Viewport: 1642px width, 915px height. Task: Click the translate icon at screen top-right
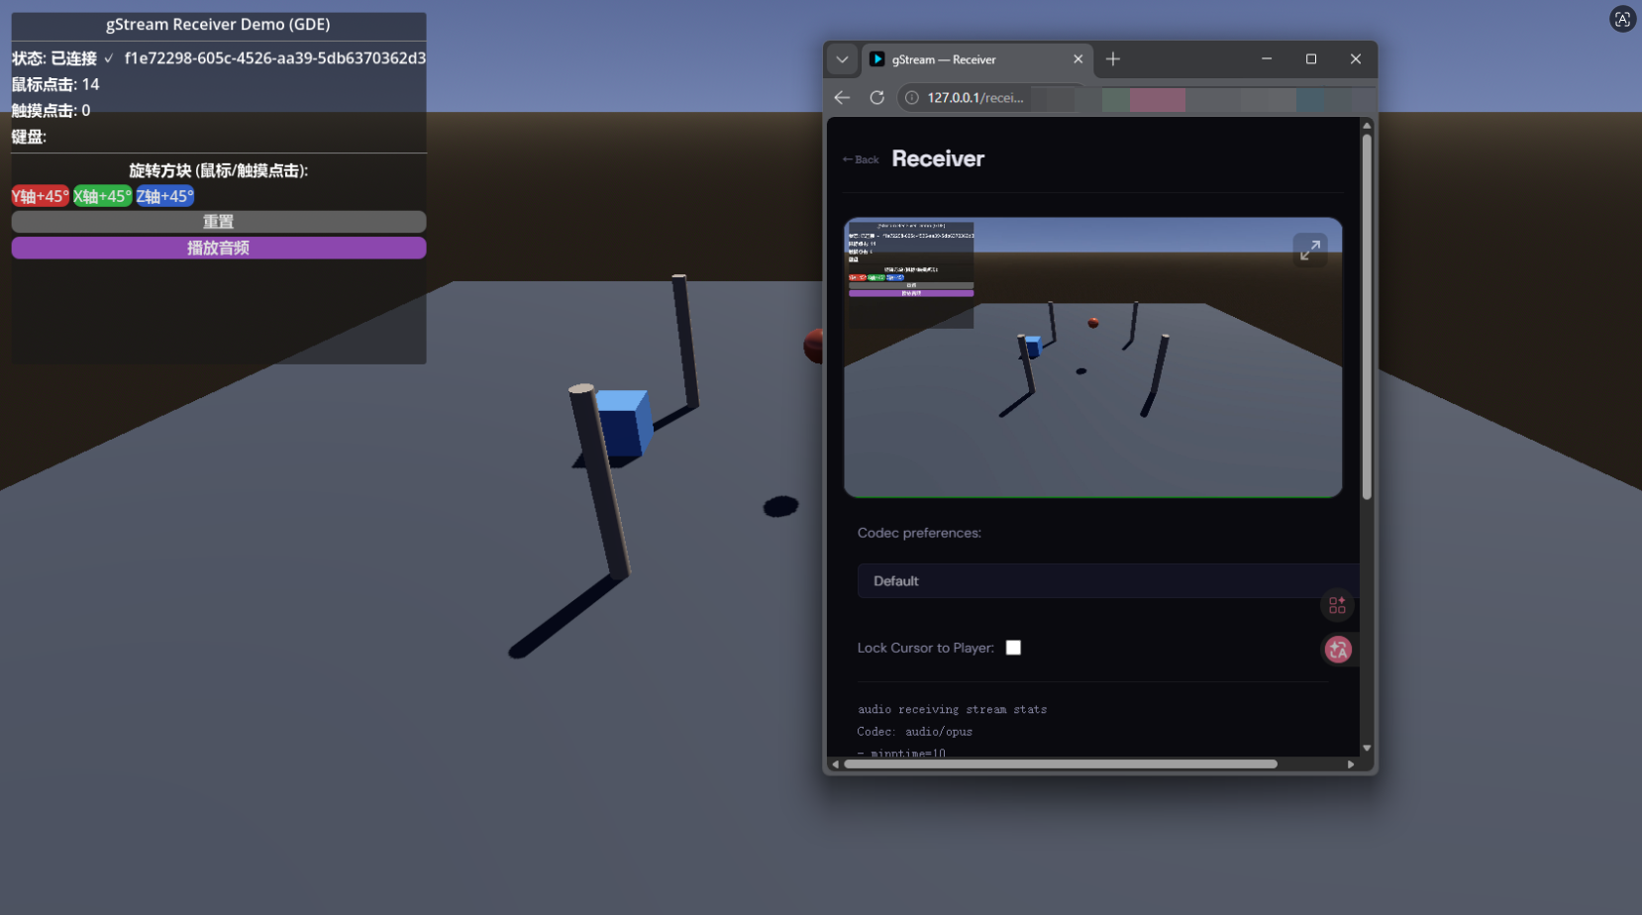(1622, 19)
